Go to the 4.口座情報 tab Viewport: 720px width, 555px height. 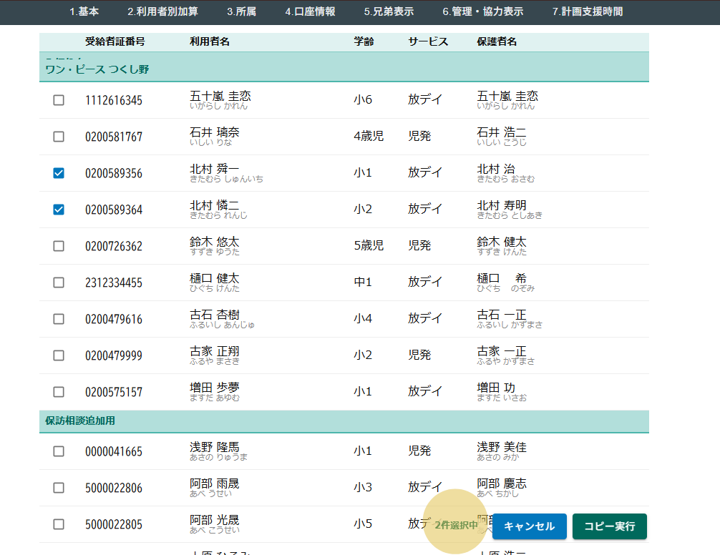[310, 11]
